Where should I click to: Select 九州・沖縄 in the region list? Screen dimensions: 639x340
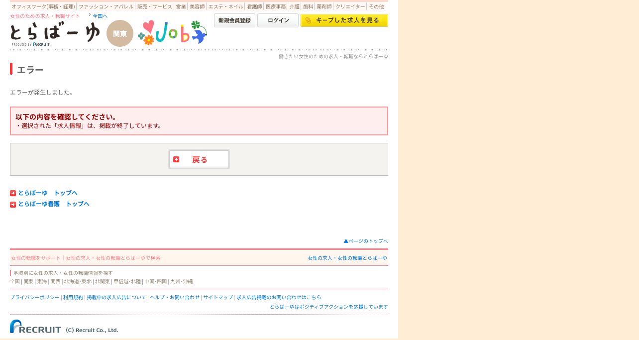tap(182, 282)
